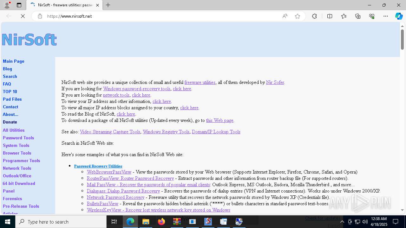
Task: Open Browser Tools in the sidebar
Action: (x=17, y=153)
